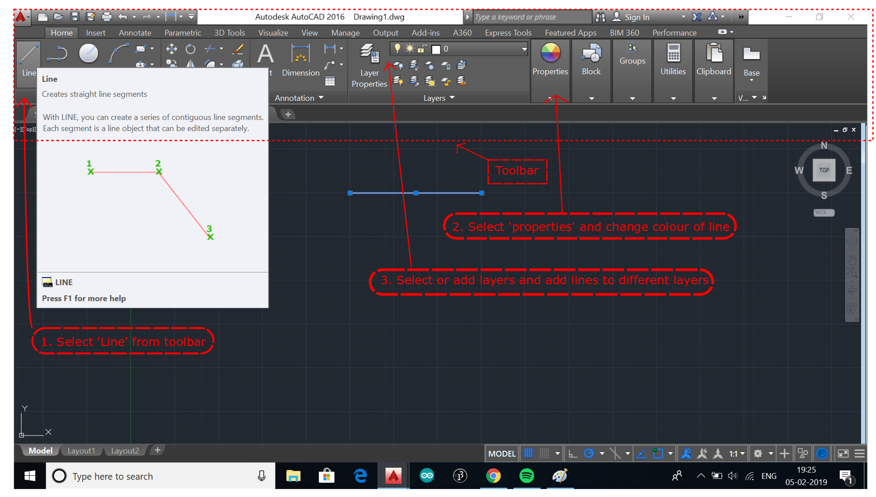This screenshot has height=497, width=876.
Task: Open the layer name dropdown
Action: (x=524, y=49)
